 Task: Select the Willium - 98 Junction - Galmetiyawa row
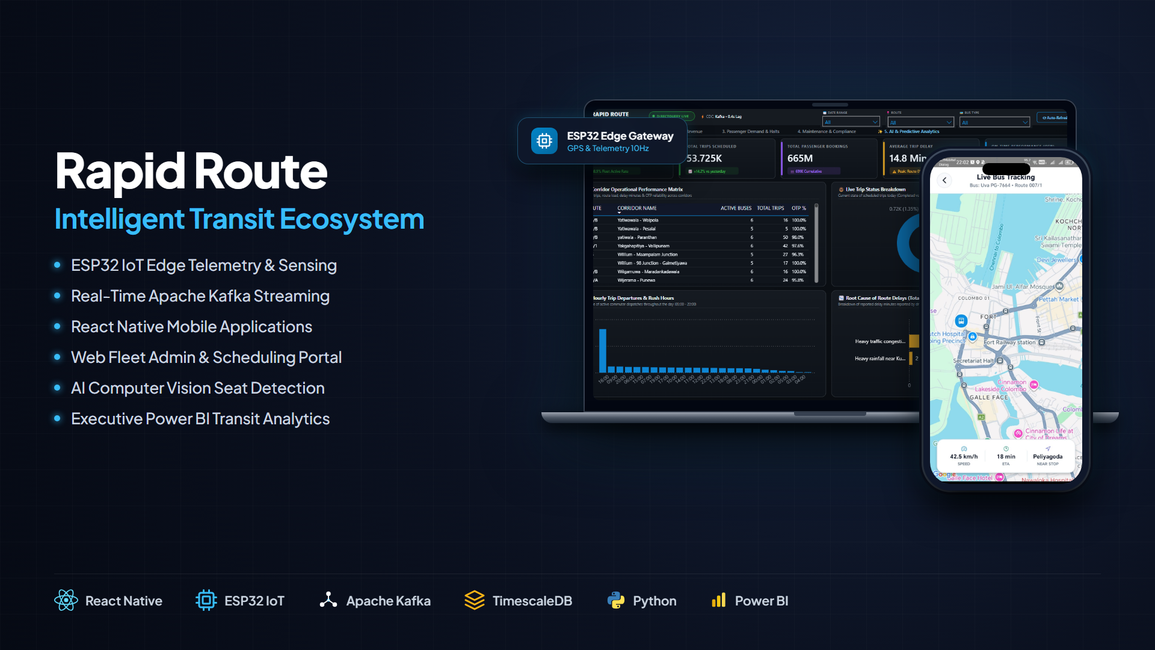coord(700,263)
